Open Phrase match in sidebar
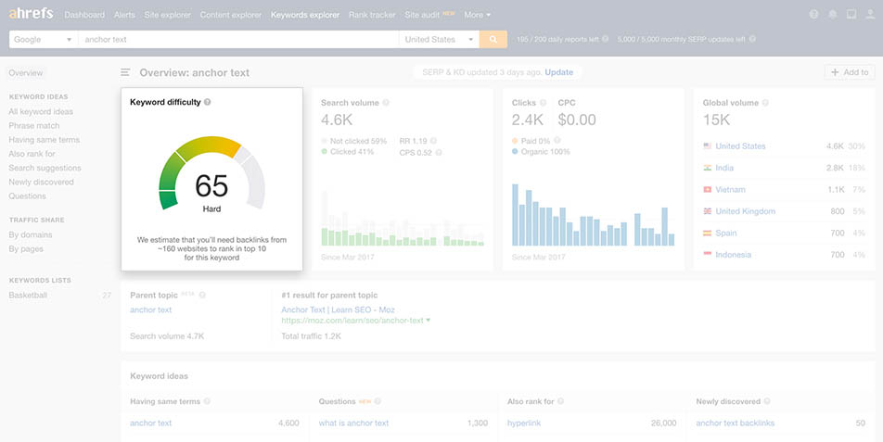This screenshot has height=442, width=883. 33,126
